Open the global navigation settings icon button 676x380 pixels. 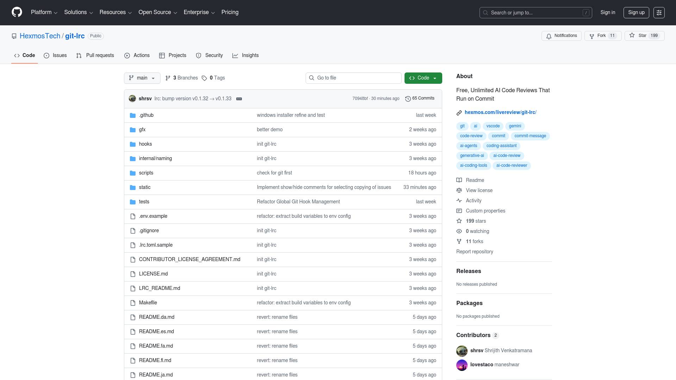coord(659,13)
